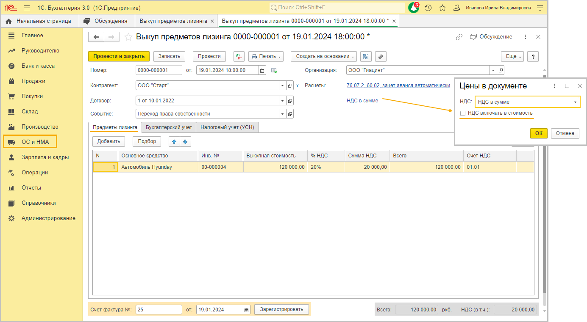
Task: Expand the НДС в сумме dropdown in dialog
Action: [x=575, y=102]
